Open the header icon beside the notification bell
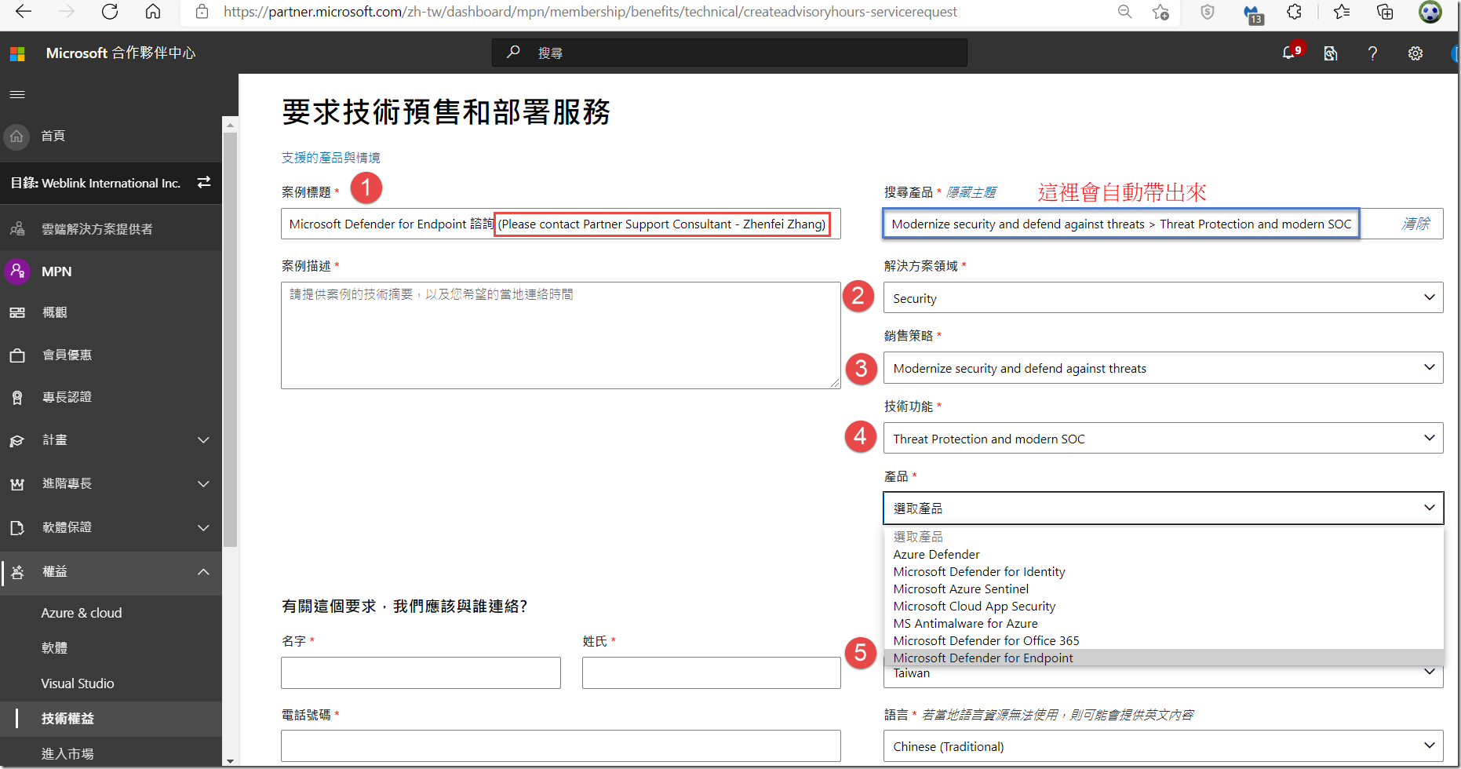This screenshot has height=769, width=1461. (x=1331, y=53)
